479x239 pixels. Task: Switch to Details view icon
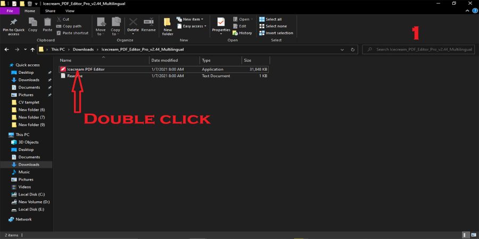(x=466, y=235)
